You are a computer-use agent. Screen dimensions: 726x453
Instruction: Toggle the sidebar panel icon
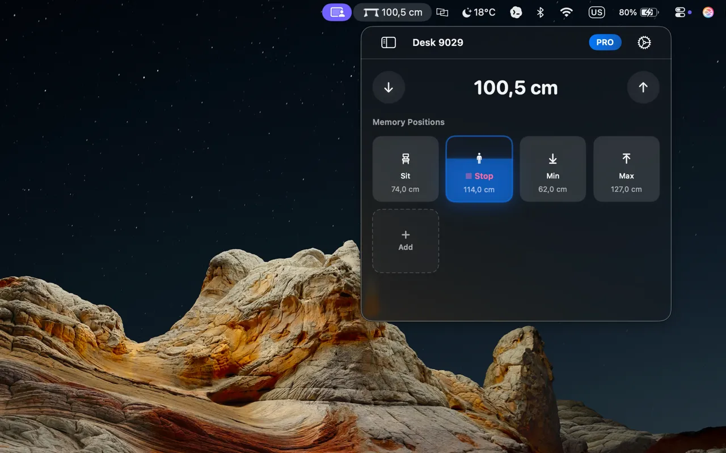click(x=389, y=42)
